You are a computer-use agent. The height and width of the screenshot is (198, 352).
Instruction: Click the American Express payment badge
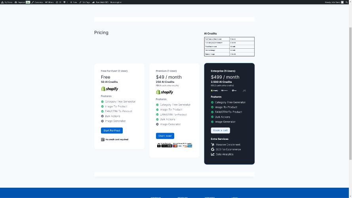[x=190, y=146]
